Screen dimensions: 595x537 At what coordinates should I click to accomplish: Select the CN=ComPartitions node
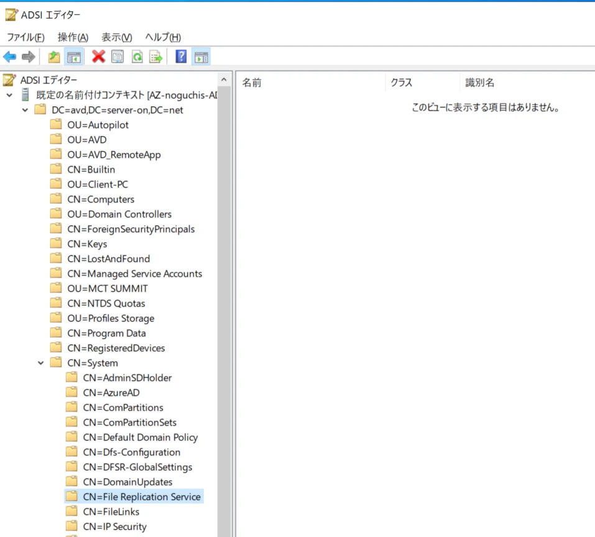(x=123, y=407)
